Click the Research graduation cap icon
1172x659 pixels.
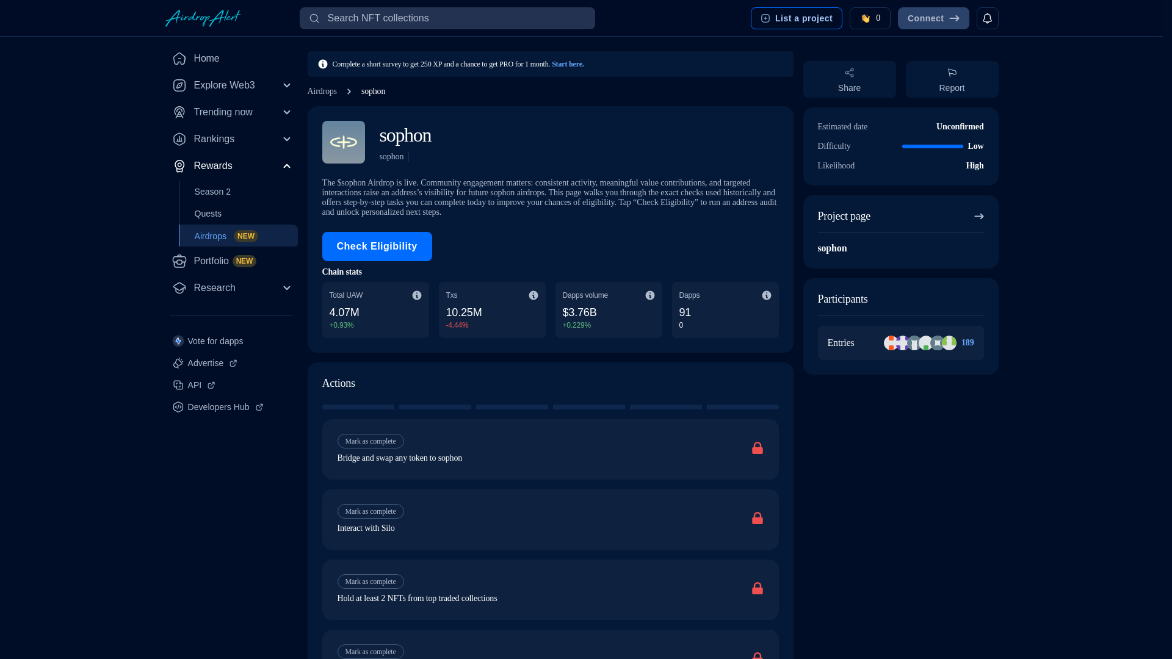click(179, 288)
